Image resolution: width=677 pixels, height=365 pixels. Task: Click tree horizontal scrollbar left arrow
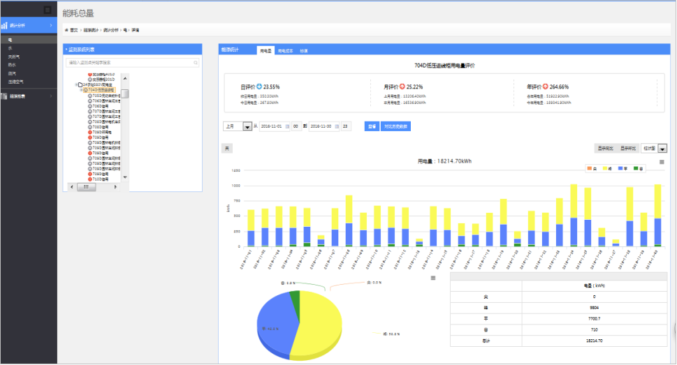click(72, 187)
